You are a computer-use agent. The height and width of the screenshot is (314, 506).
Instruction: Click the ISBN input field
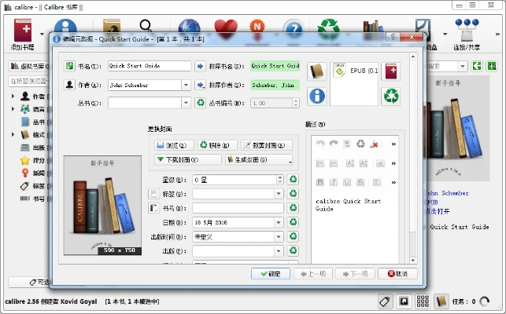tap(238, 208)
